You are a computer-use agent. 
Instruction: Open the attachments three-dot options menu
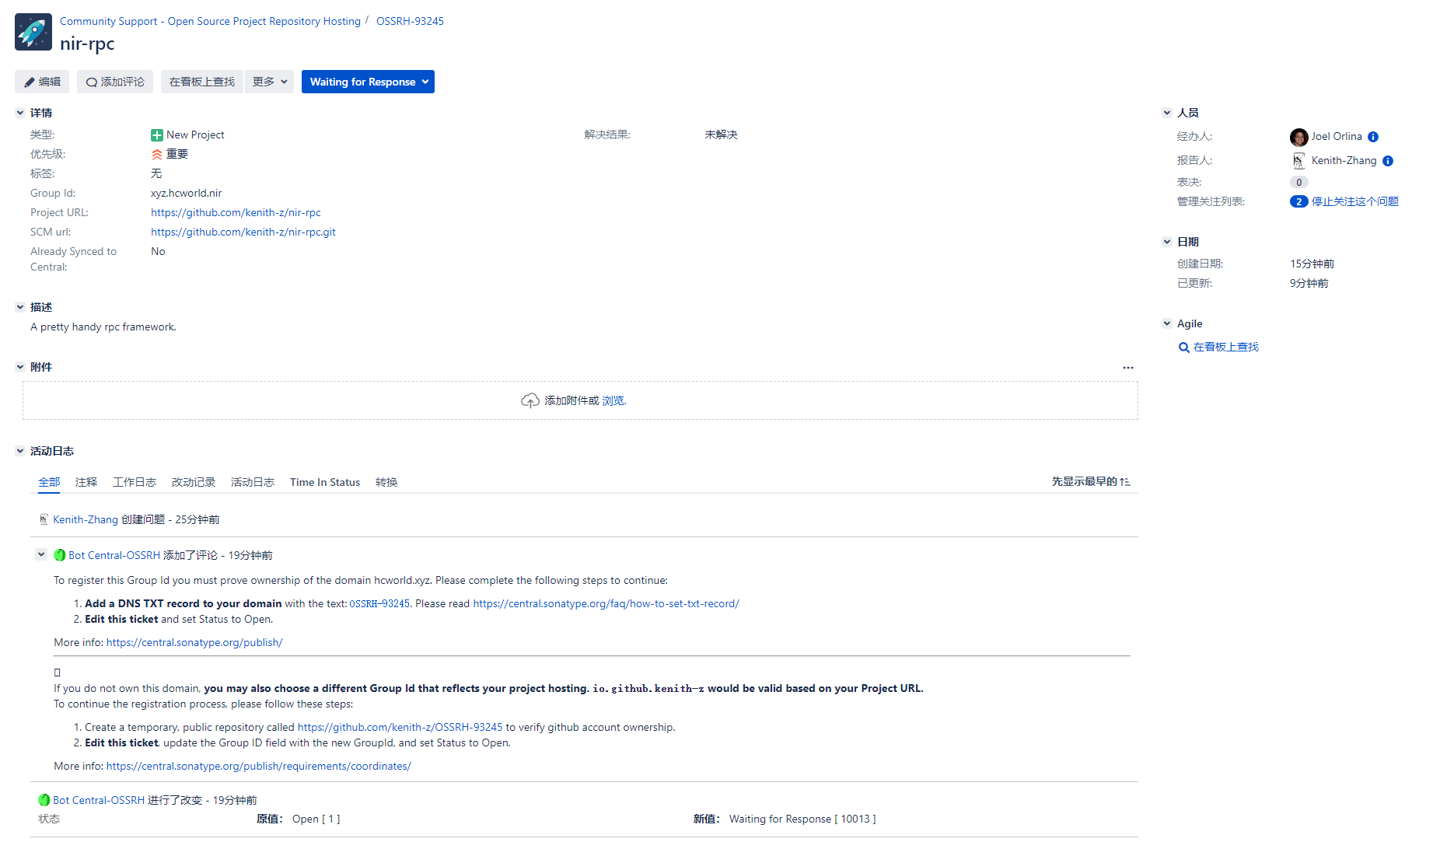pos(1127,368)
